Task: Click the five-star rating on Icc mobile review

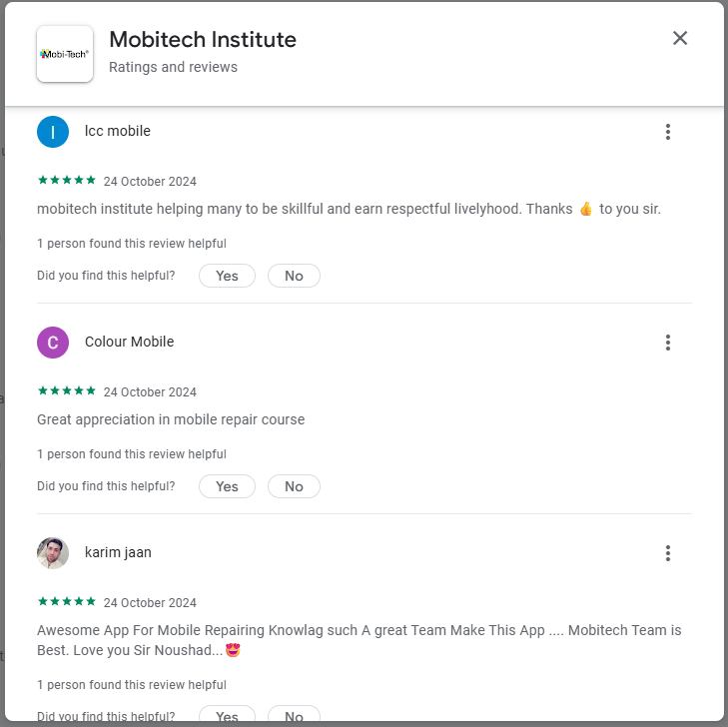Action: pos(67,181)
